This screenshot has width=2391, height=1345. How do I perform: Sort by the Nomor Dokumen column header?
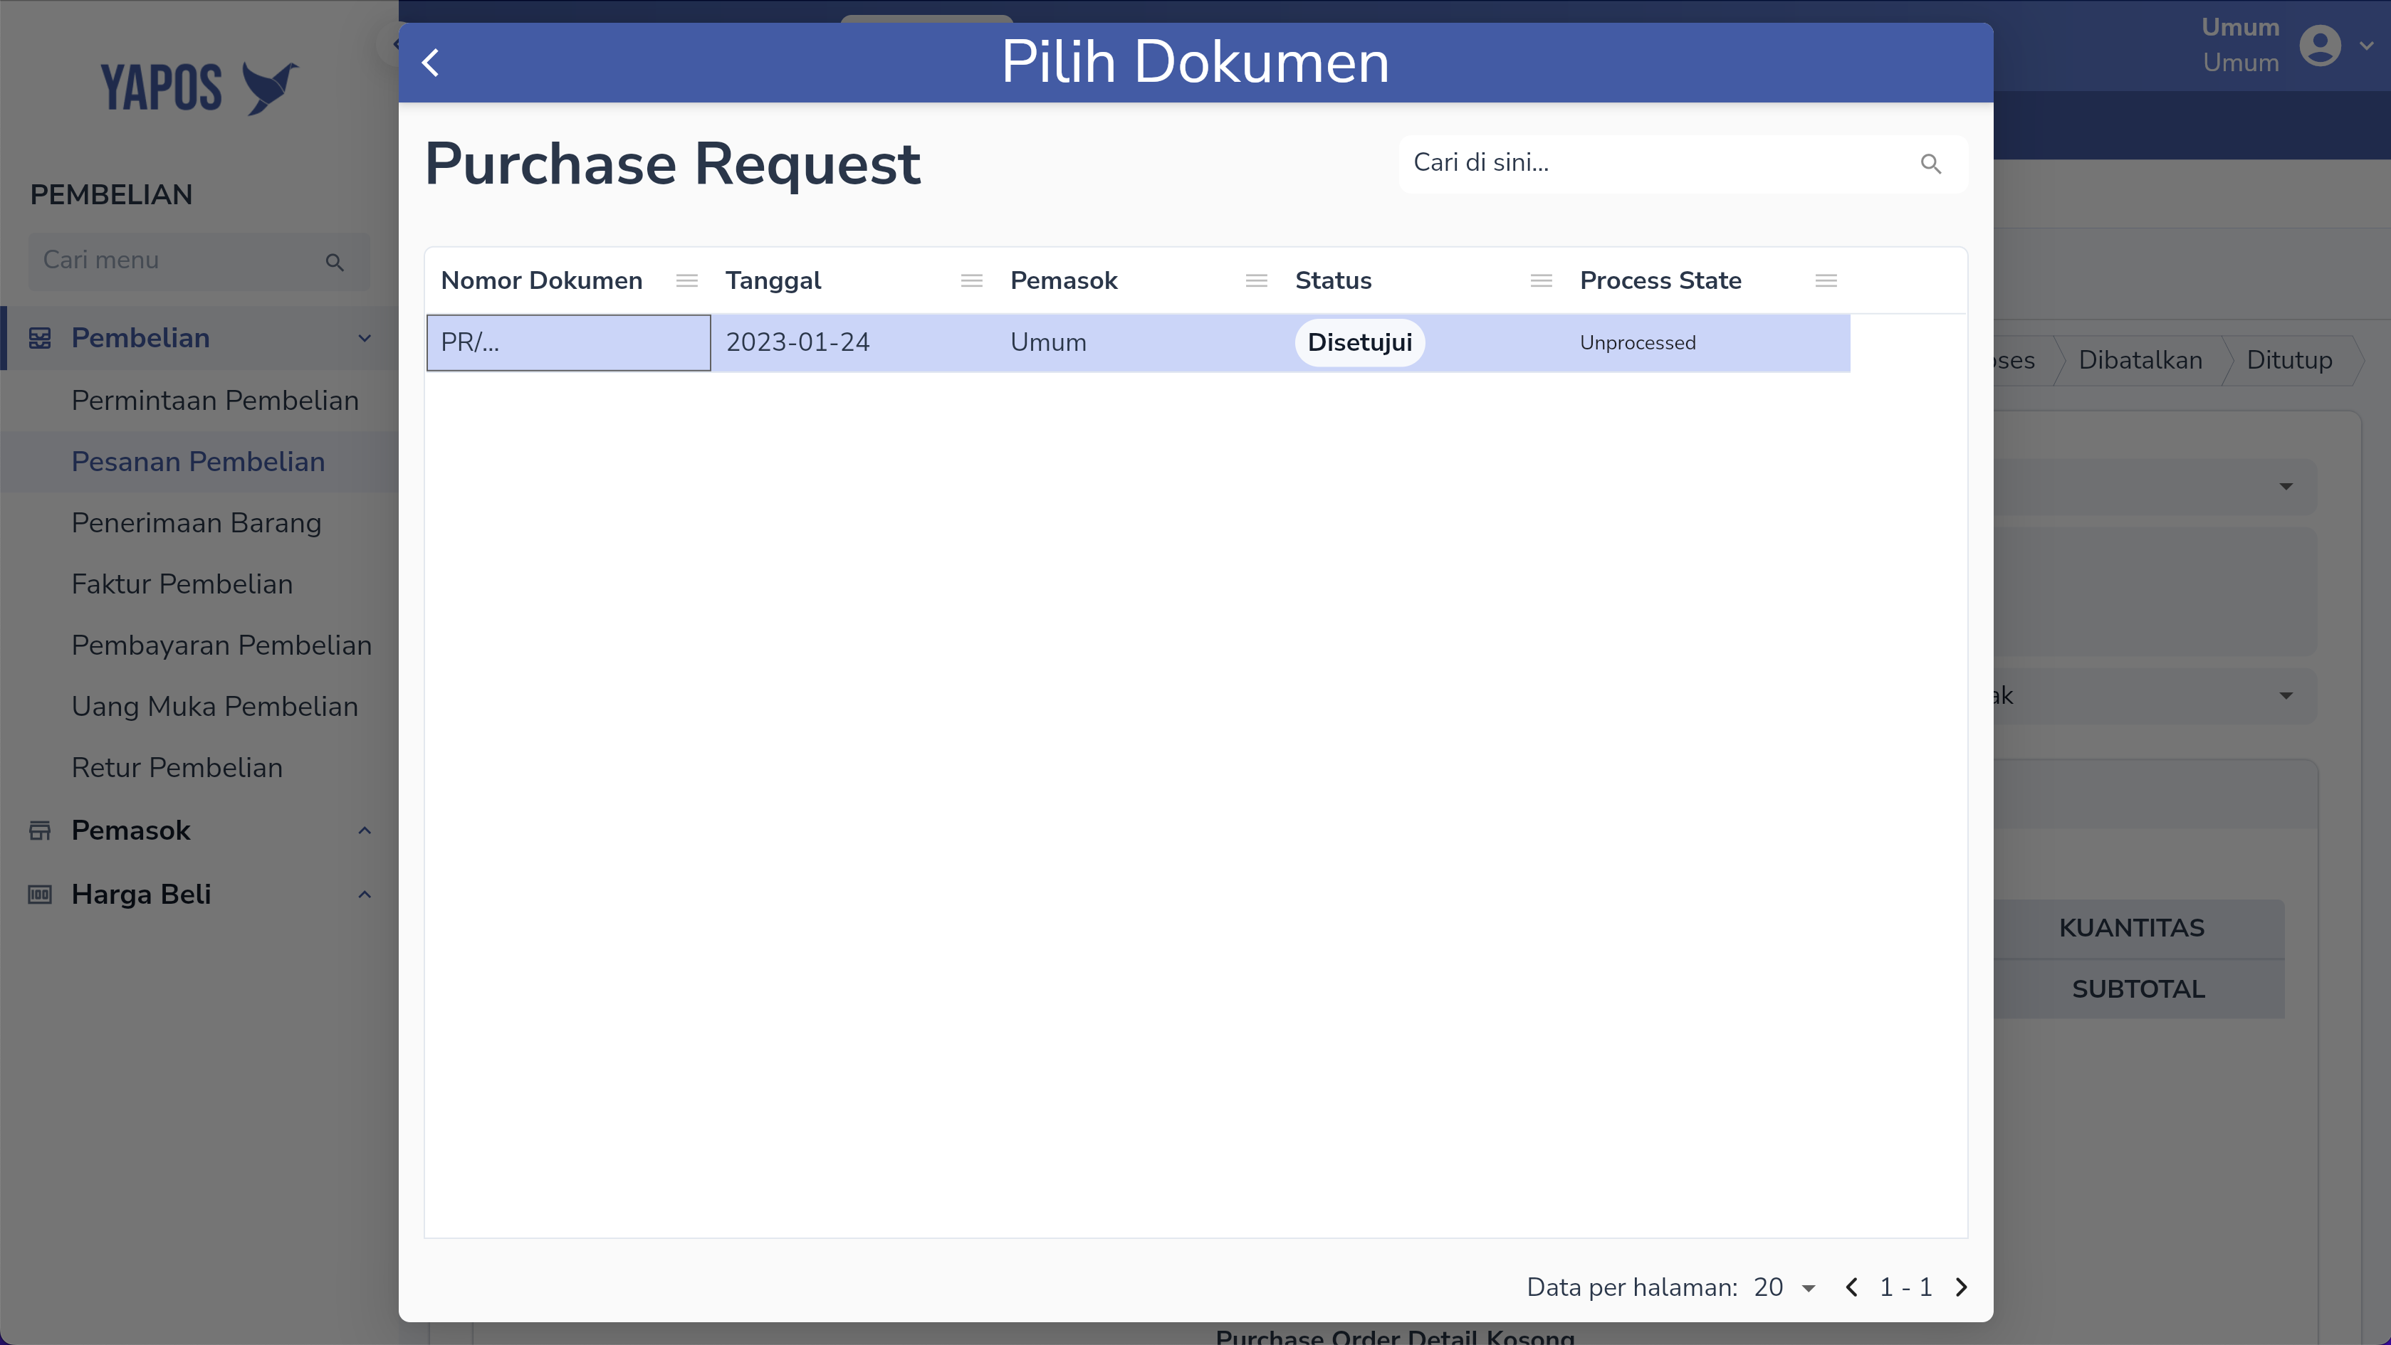tap(541, 280)
